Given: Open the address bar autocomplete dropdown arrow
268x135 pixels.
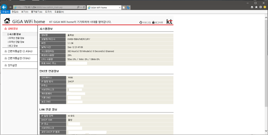Looking at the screenshot, I should coord(81,7).
